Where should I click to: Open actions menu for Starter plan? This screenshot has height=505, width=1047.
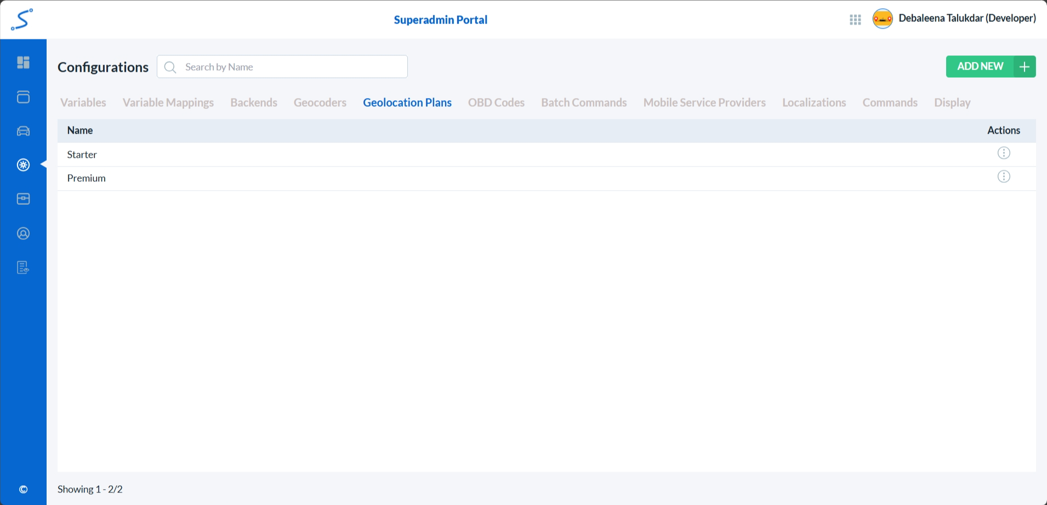[1003, 153]
